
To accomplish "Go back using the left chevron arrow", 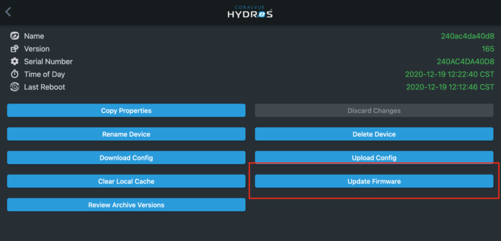I will (x=8, y=12).
